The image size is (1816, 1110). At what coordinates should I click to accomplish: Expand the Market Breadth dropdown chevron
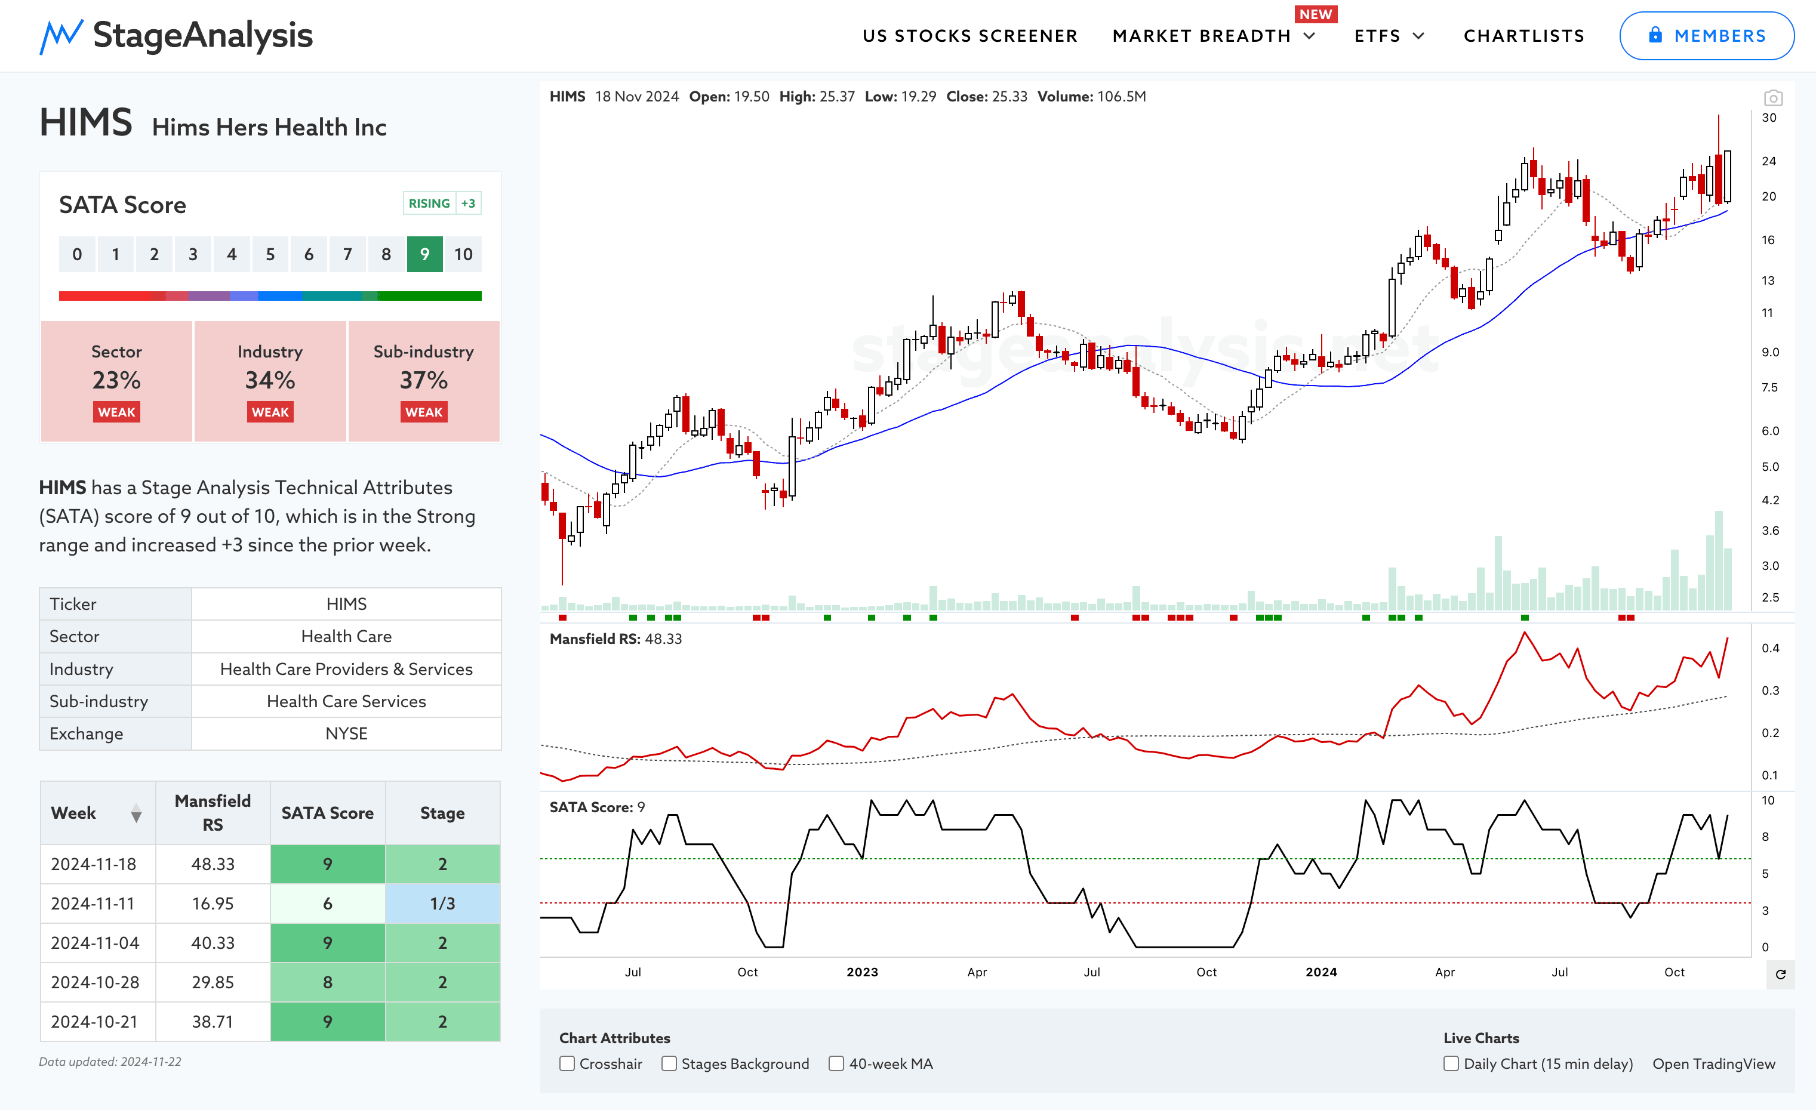(x=1309, y=36)
